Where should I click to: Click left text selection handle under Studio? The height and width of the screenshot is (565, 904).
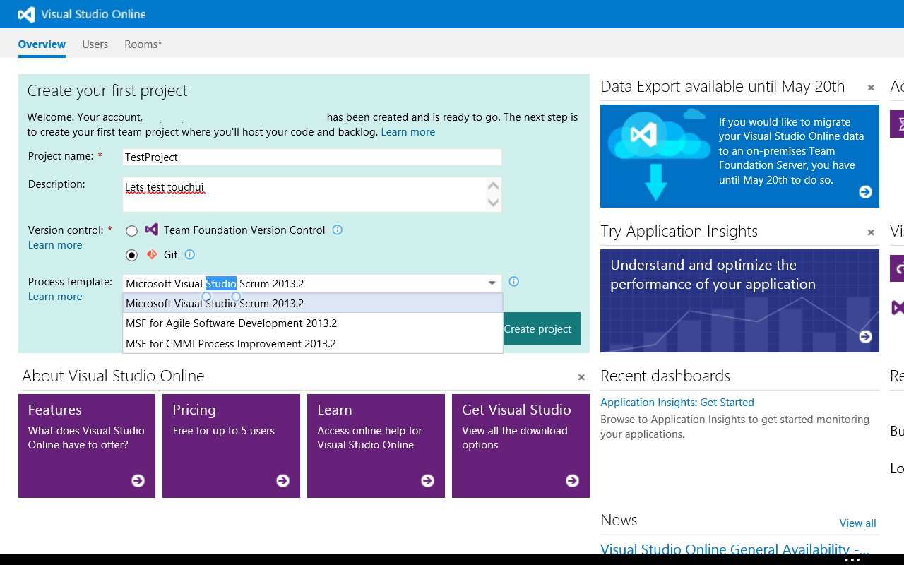tap(207, 297)
